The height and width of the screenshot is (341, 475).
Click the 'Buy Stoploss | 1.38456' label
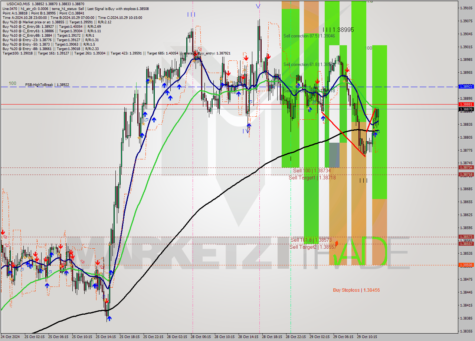point(356,290)
